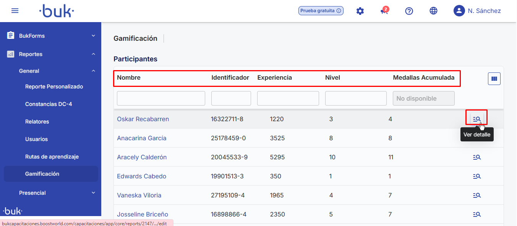This screenshot has width=517, height=226.
Task: View detail for Aracely Calderón
Action: [476, 157]
